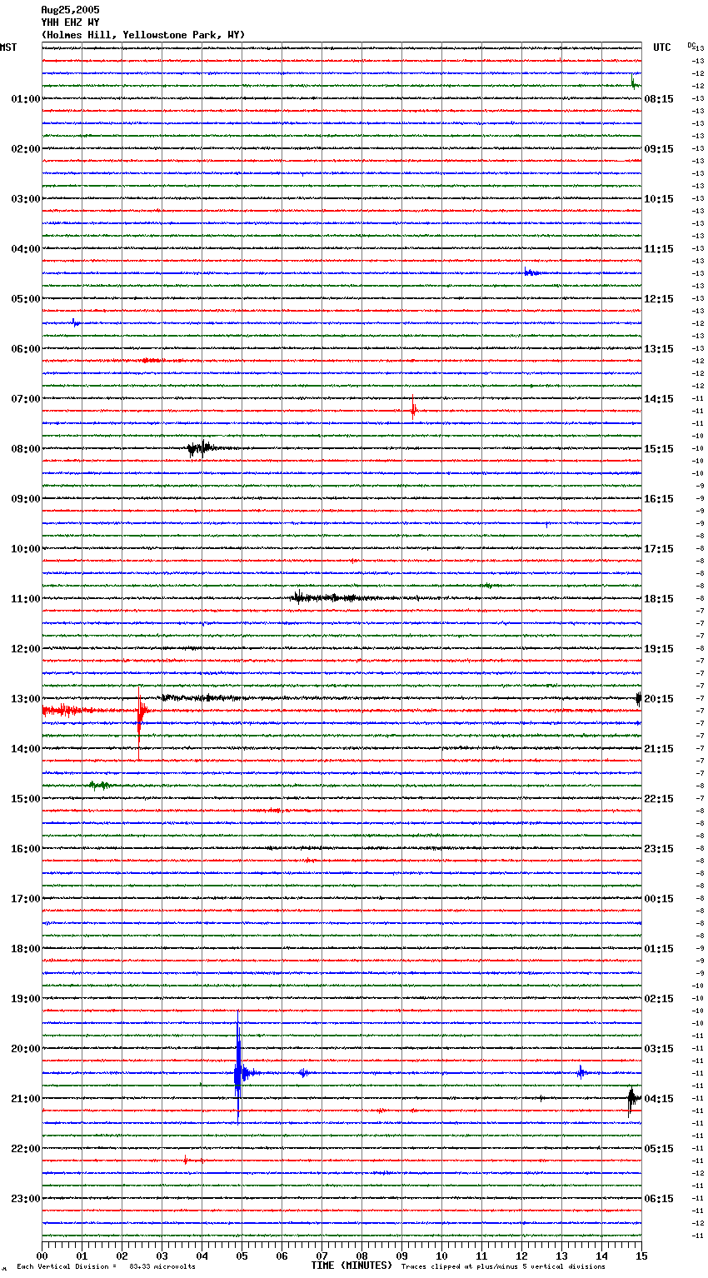Click minute tick "15" on time axis
The width and height of the screenshot is (708, 1278).
pyautogui.click(x=641, y=1256)
